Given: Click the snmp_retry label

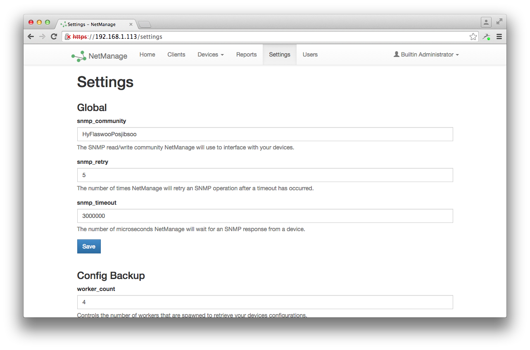Looking at the screenshot, I should [93, 162].
